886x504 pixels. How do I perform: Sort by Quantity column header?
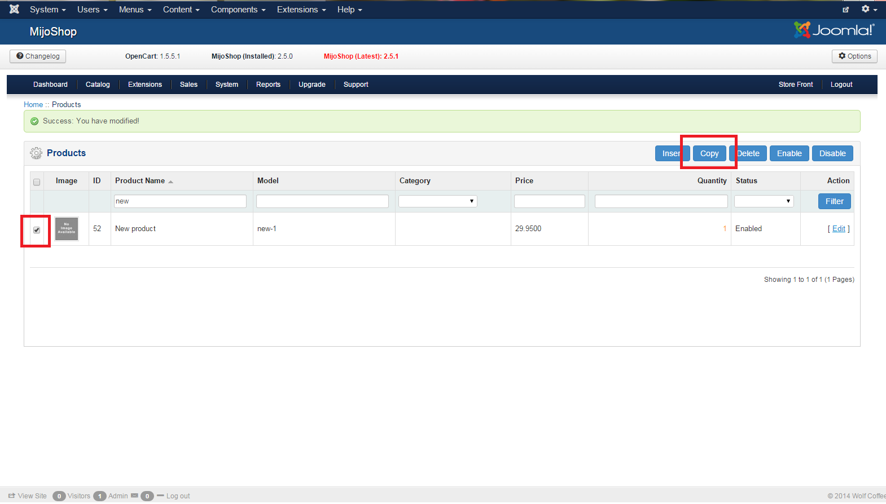(712, 181)
